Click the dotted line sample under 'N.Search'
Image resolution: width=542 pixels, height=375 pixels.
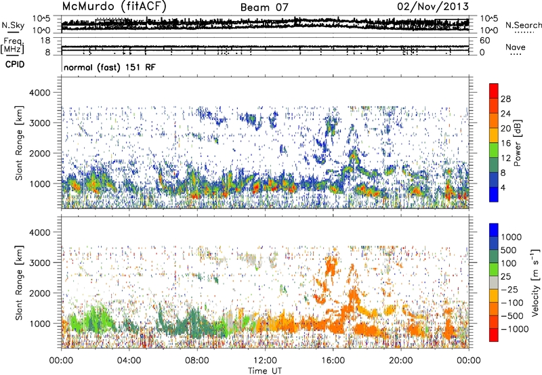524,32
